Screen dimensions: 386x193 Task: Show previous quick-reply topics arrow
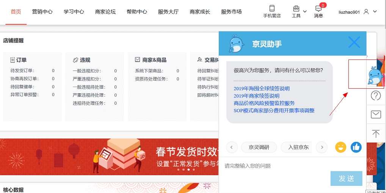[232, 147]
